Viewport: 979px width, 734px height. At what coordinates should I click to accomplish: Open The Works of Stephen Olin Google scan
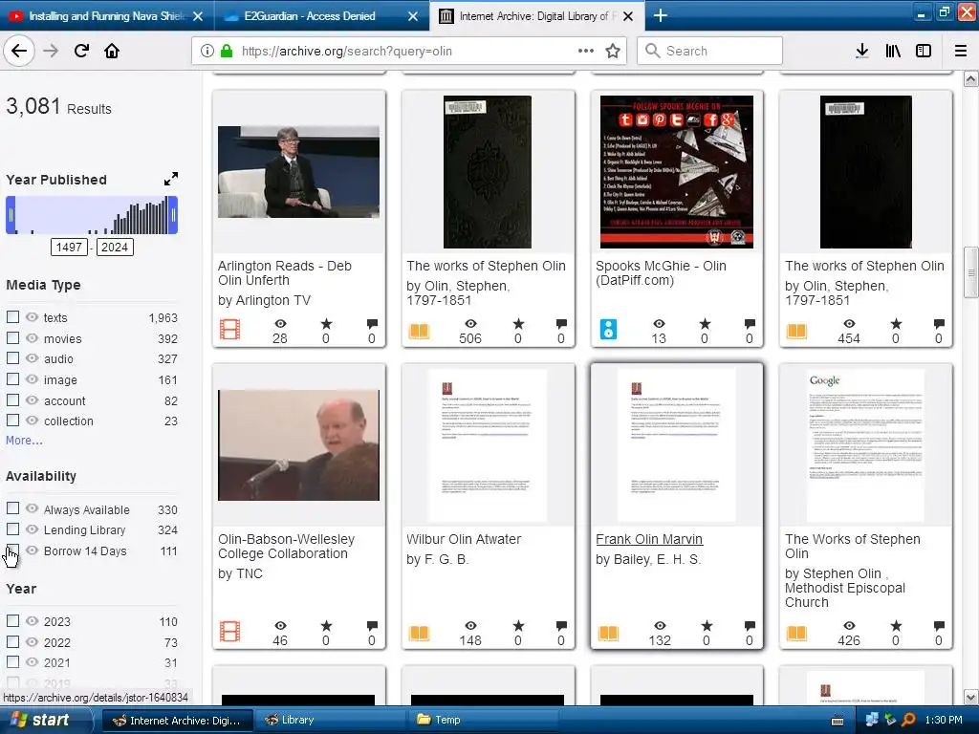(852, 546)
